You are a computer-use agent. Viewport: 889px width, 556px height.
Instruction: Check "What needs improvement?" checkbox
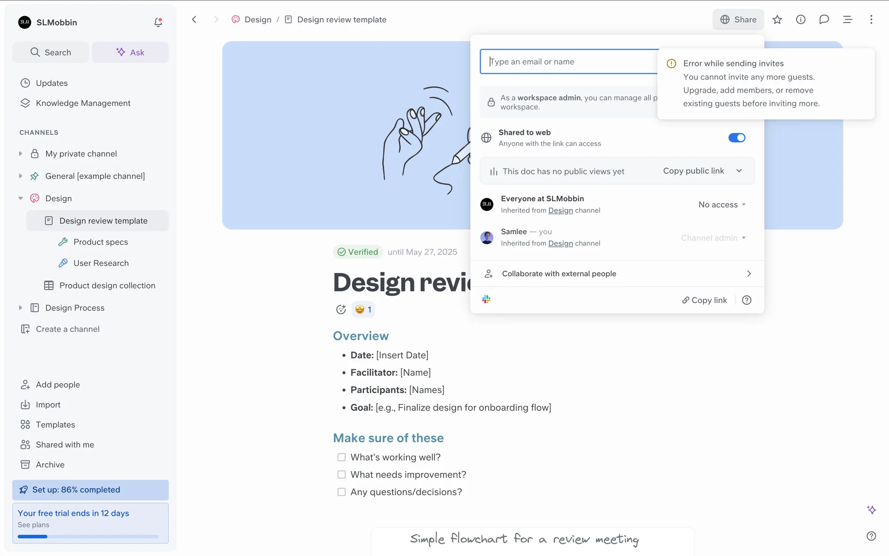(342, 474)
